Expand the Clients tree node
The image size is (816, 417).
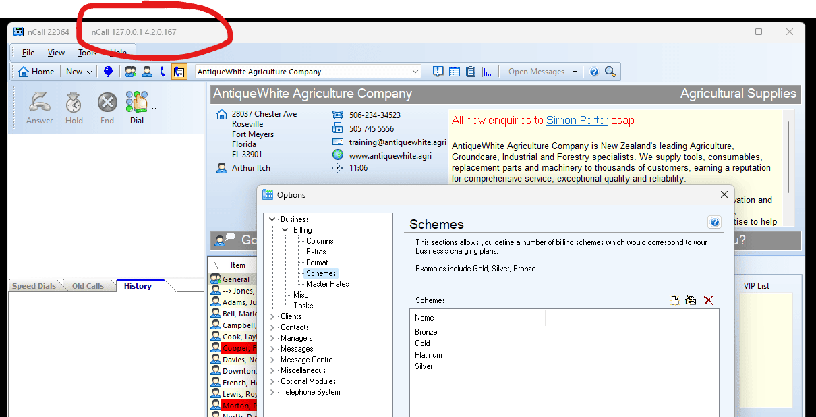click(272, 316)
